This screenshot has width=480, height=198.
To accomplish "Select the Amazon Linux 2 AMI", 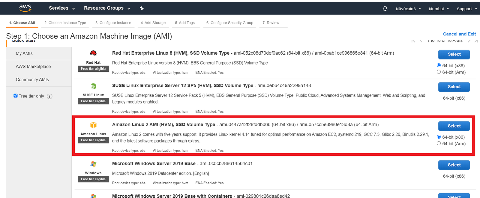I will click(x=454, y=126).
